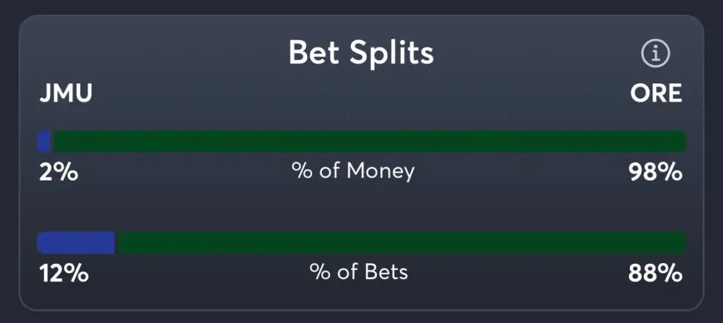The image size is (723, 323).
Task: Click the info icon beside Bet Splits
Action: coord(655,53)
